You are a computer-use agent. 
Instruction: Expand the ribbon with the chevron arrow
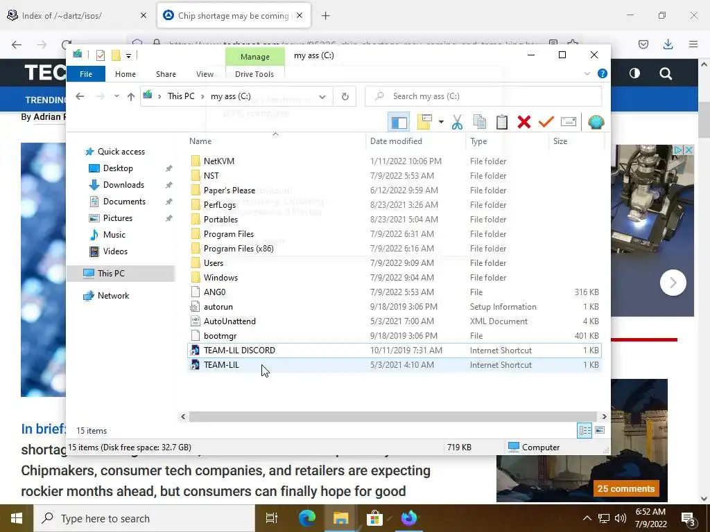(x=587, y=73)
